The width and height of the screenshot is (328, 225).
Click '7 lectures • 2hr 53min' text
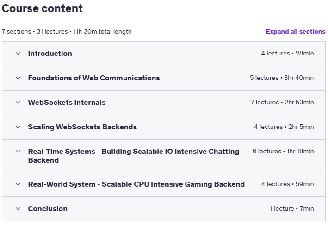(x=282, y=102)
